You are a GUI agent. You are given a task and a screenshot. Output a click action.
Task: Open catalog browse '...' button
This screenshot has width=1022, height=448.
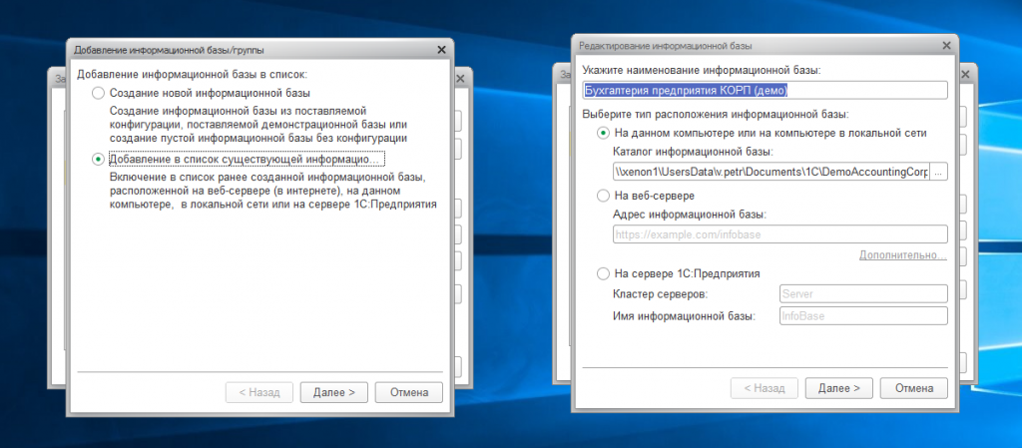click(x=938, y=172)
